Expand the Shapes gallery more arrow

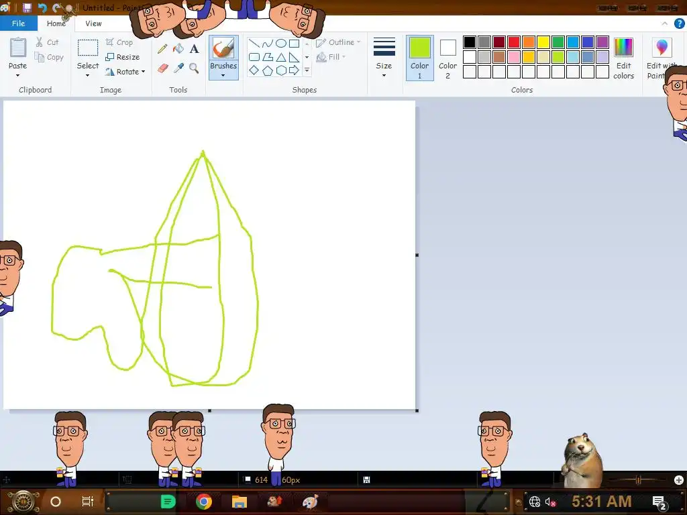(x=307, y=70)
